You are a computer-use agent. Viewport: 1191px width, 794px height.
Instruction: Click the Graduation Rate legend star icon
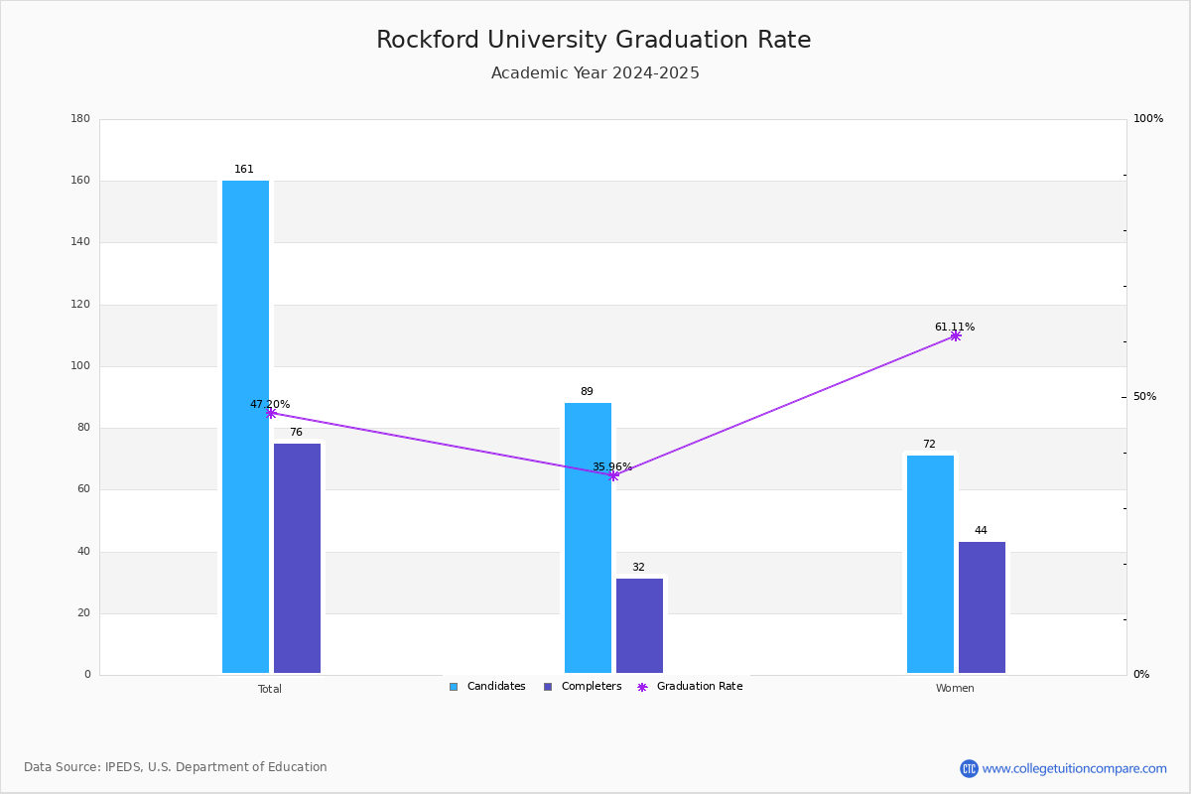point(642,687)
